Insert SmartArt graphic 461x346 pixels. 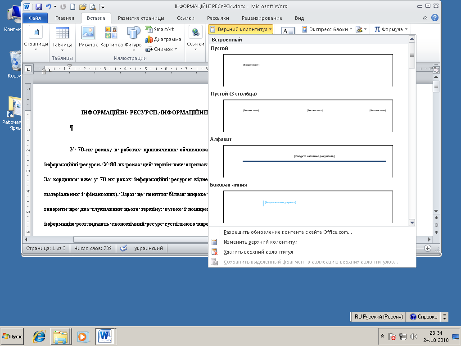tap(160, 29)
